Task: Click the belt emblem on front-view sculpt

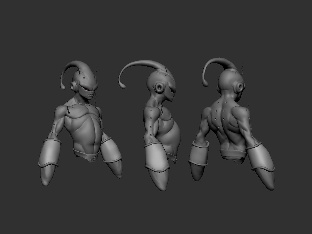Action: pyautogui.click(x=93, y=158)
